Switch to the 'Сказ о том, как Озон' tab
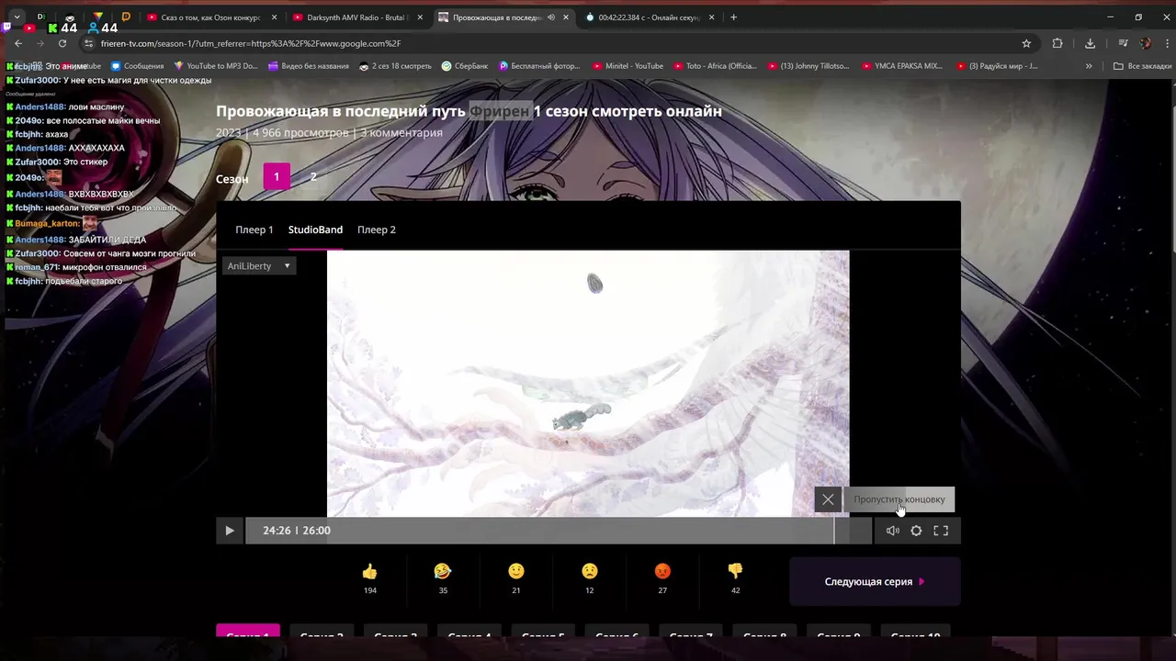This screenshot has width=1176, height=661. click(x=212, y=17)
